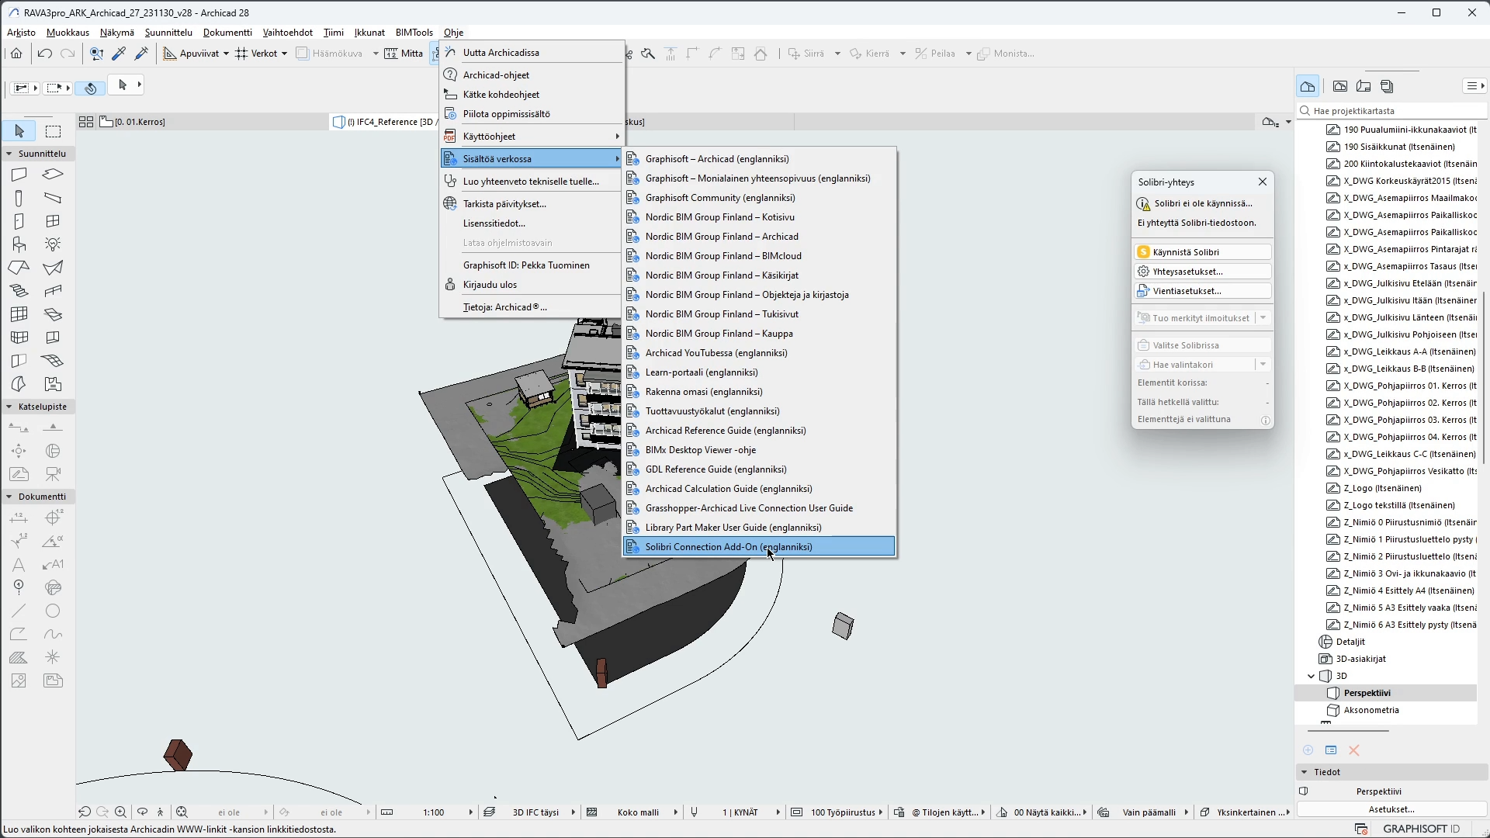The height and width of the screenshot is (838, 1490).
Task: Click the Hae projektikartasta search field
Action: point(1391,111)
